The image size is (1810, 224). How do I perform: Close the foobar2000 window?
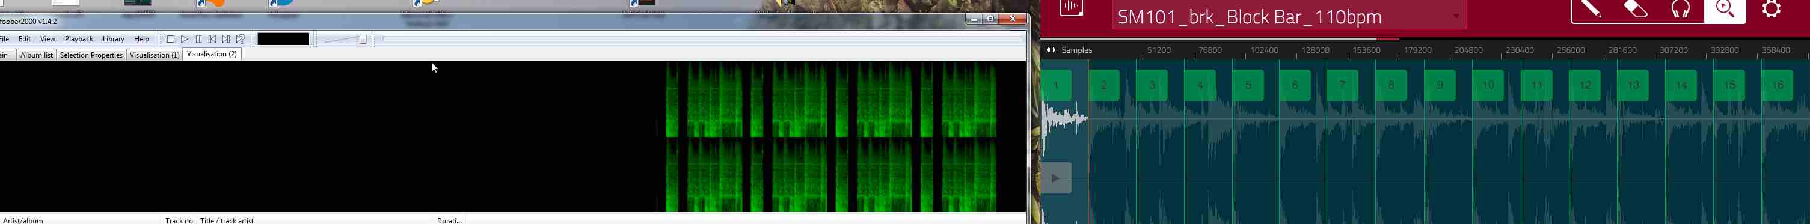1013,19
